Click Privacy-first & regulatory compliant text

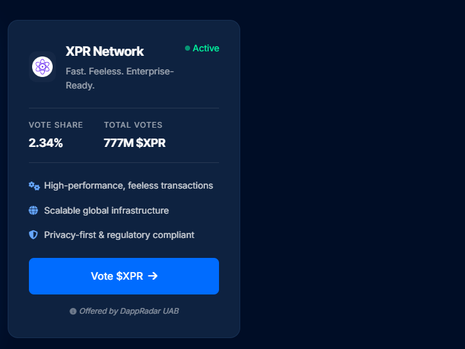pyautogui.click(x=119, y=235)
